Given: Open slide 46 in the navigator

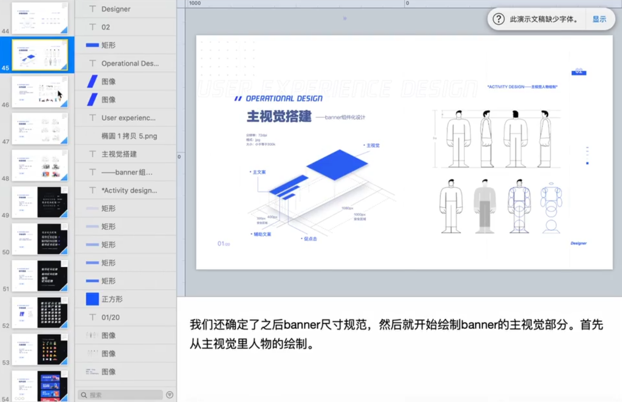Looking at the screenshot, I should coord(40,92).
